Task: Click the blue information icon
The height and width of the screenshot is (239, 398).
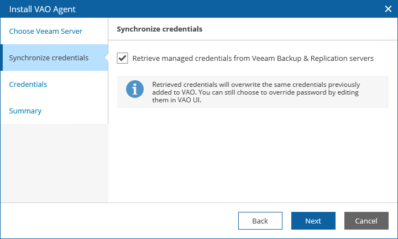Action: coord(134,89)
